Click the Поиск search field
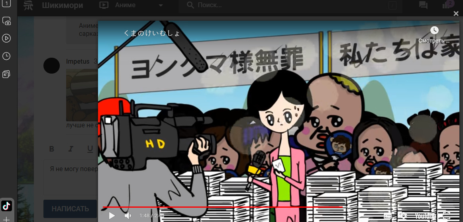 (x=287, y=5)
